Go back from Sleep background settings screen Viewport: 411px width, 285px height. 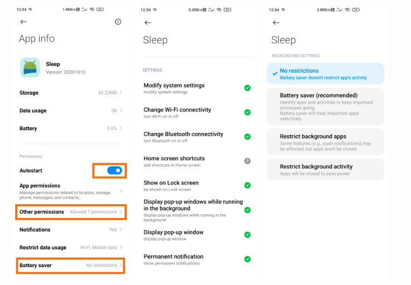point(276,22)
